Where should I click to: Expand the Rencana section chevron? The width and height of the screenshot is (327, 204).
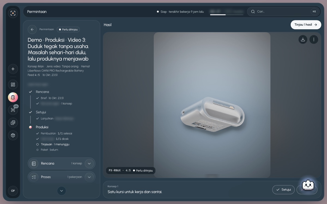[89, 163]
